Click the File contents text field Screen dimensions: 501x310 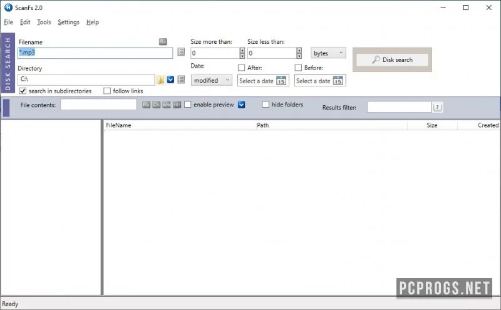tap(98, 105)
